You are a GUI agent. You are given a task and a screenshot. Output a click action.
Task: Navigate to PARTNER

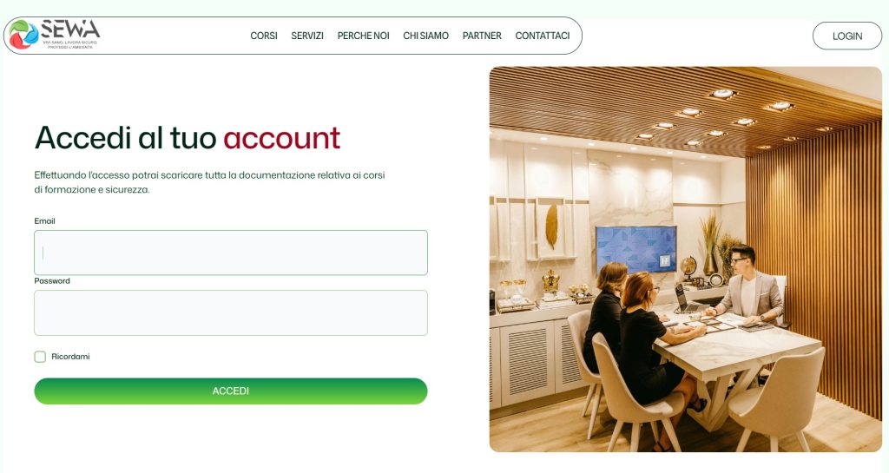tap(482, 36)
